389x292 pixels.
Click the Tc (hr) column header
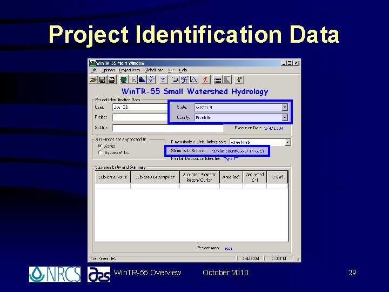click(277, 177)
